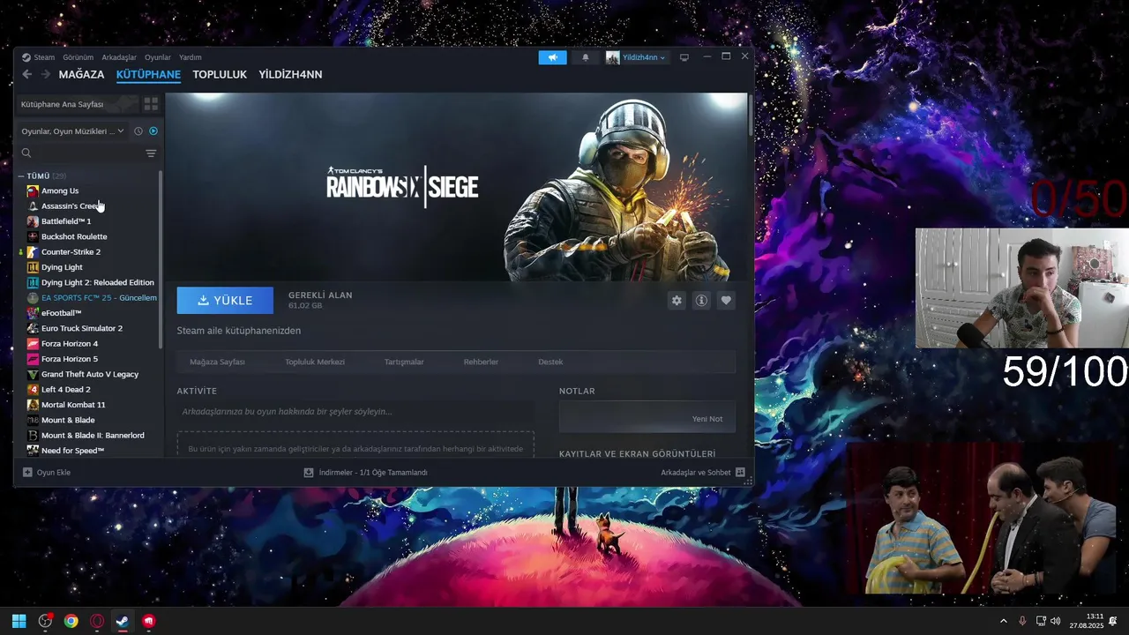Open the Oyunlar menu
Screen dimensions: 1129x635
(158, 57)
